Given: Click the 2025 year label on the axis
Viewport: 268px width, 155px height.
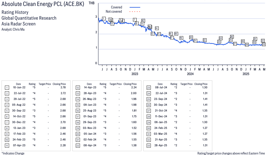Looking at the screenshot, I should [246, 74].
